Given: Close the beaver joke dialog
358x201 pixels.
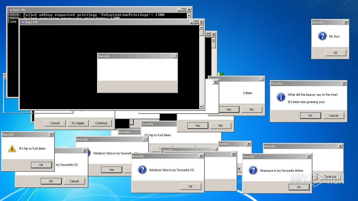Looking at the screenshot, I should click(x=344, y=83).
